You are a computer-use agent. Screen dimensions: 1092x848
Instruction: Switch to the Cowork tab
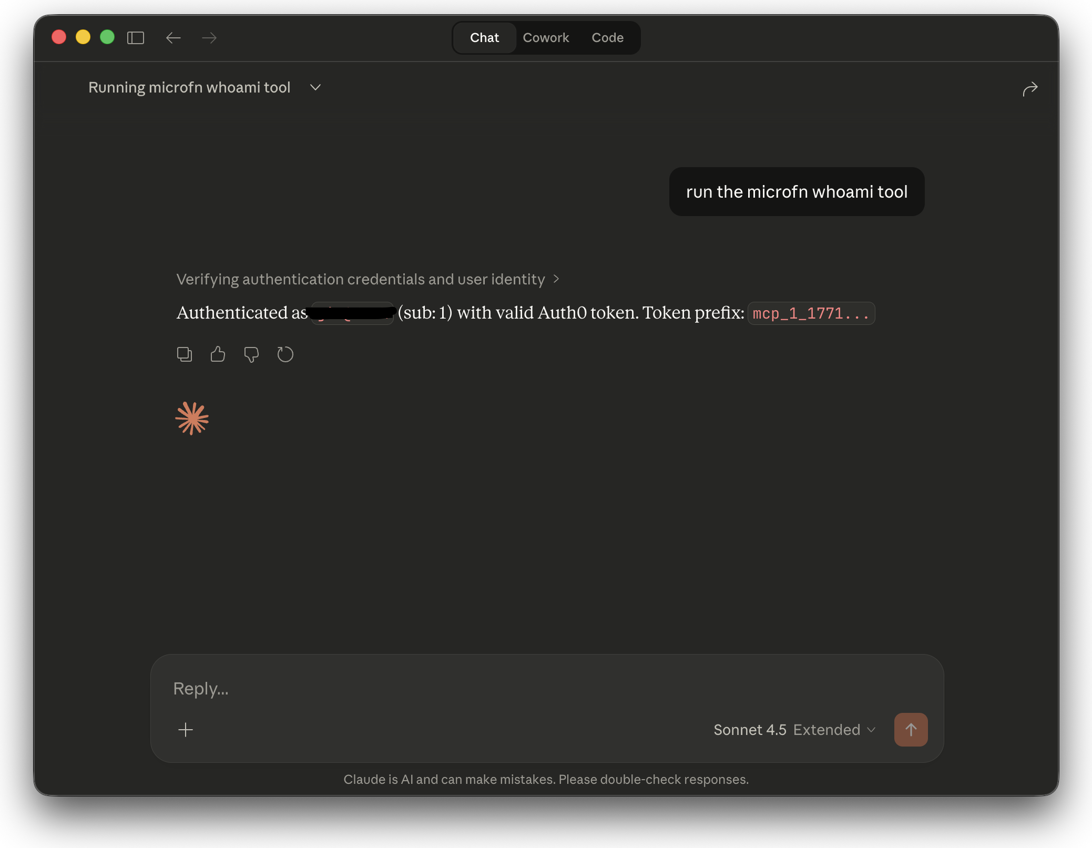pyautogui.click(x=546, y=38)
